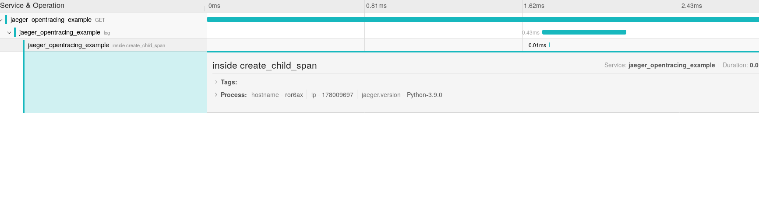
Task: Click hostname value ror6ax
Action: [294, 95]
